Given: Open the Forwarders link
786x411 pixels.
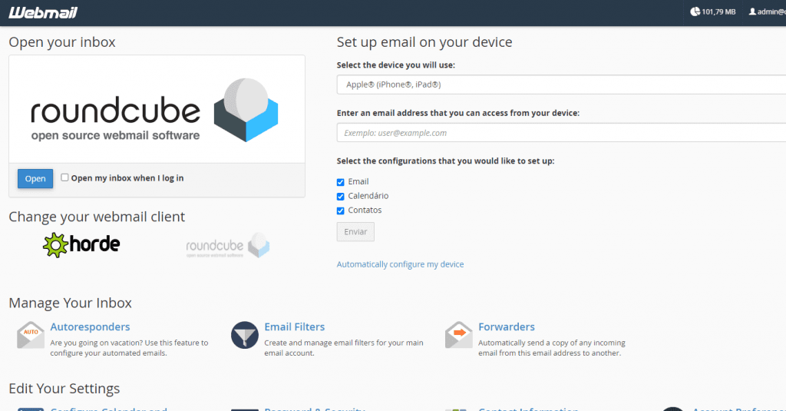Looking at the screenshot, I should tap(507, 326).
